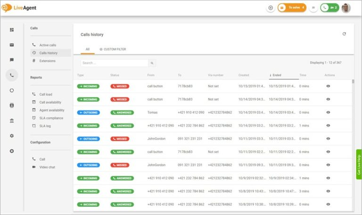
Task: Open the chat bubble icon in sidebar
Action: click(12, 60)
